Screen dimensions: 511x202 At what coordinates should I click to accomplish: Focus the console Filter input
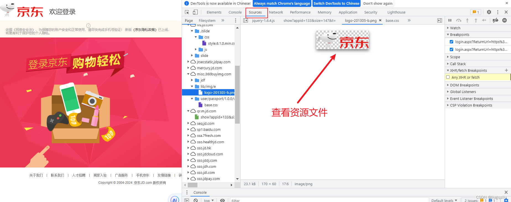coord(329,200)
